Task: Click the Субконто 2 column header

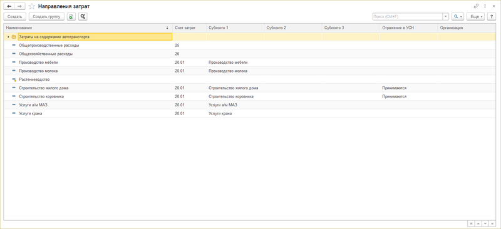Action: pos(293,28)
